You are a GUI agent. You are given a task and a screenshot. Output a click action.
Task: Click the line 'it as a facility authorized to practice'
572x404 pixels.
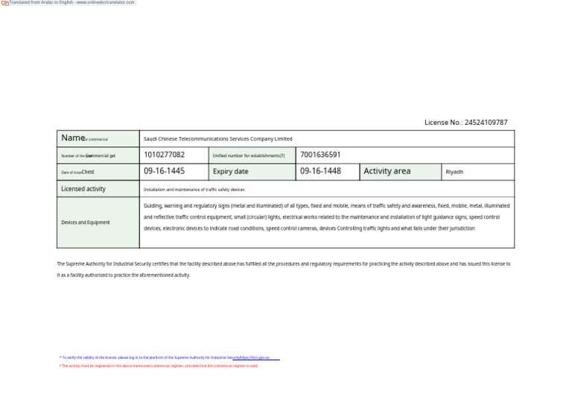124,275
